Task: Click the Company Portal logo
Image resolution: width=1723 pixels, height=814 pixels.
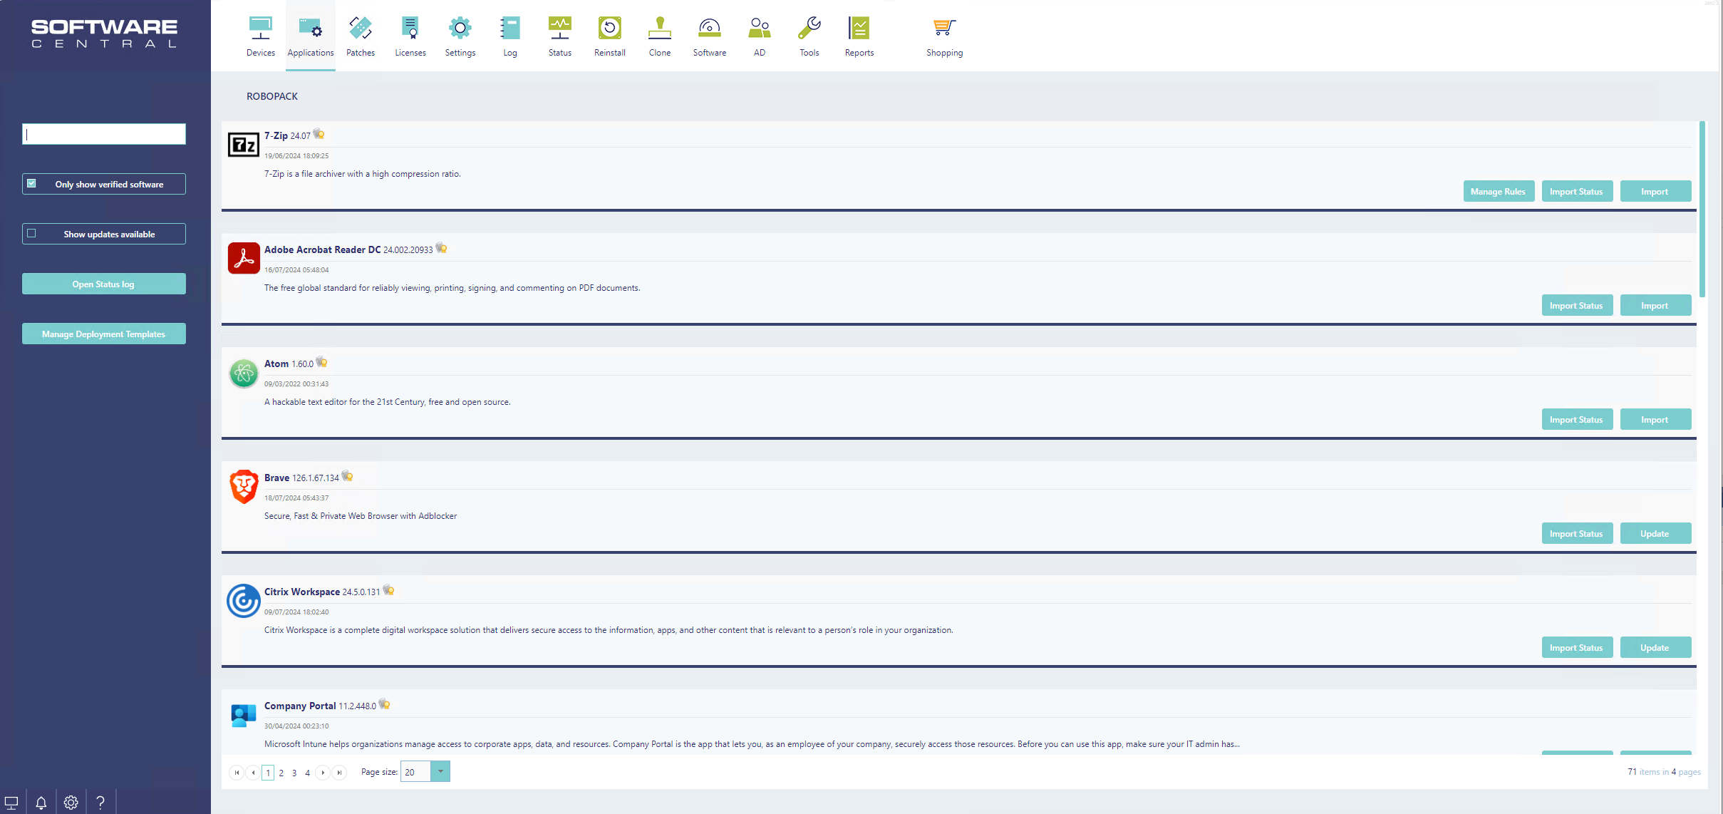Action: [x=244, y=715]
